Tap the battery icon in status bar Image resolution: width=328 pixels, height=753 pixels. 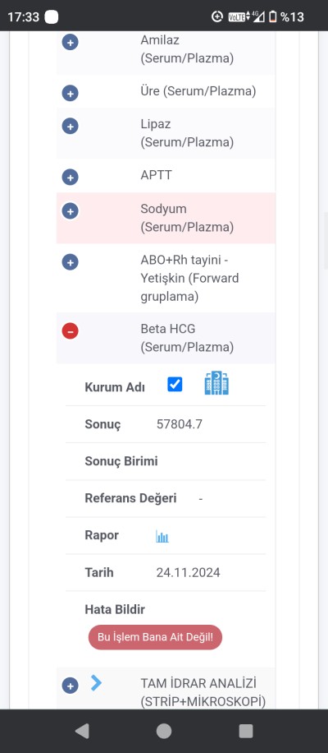273,16
